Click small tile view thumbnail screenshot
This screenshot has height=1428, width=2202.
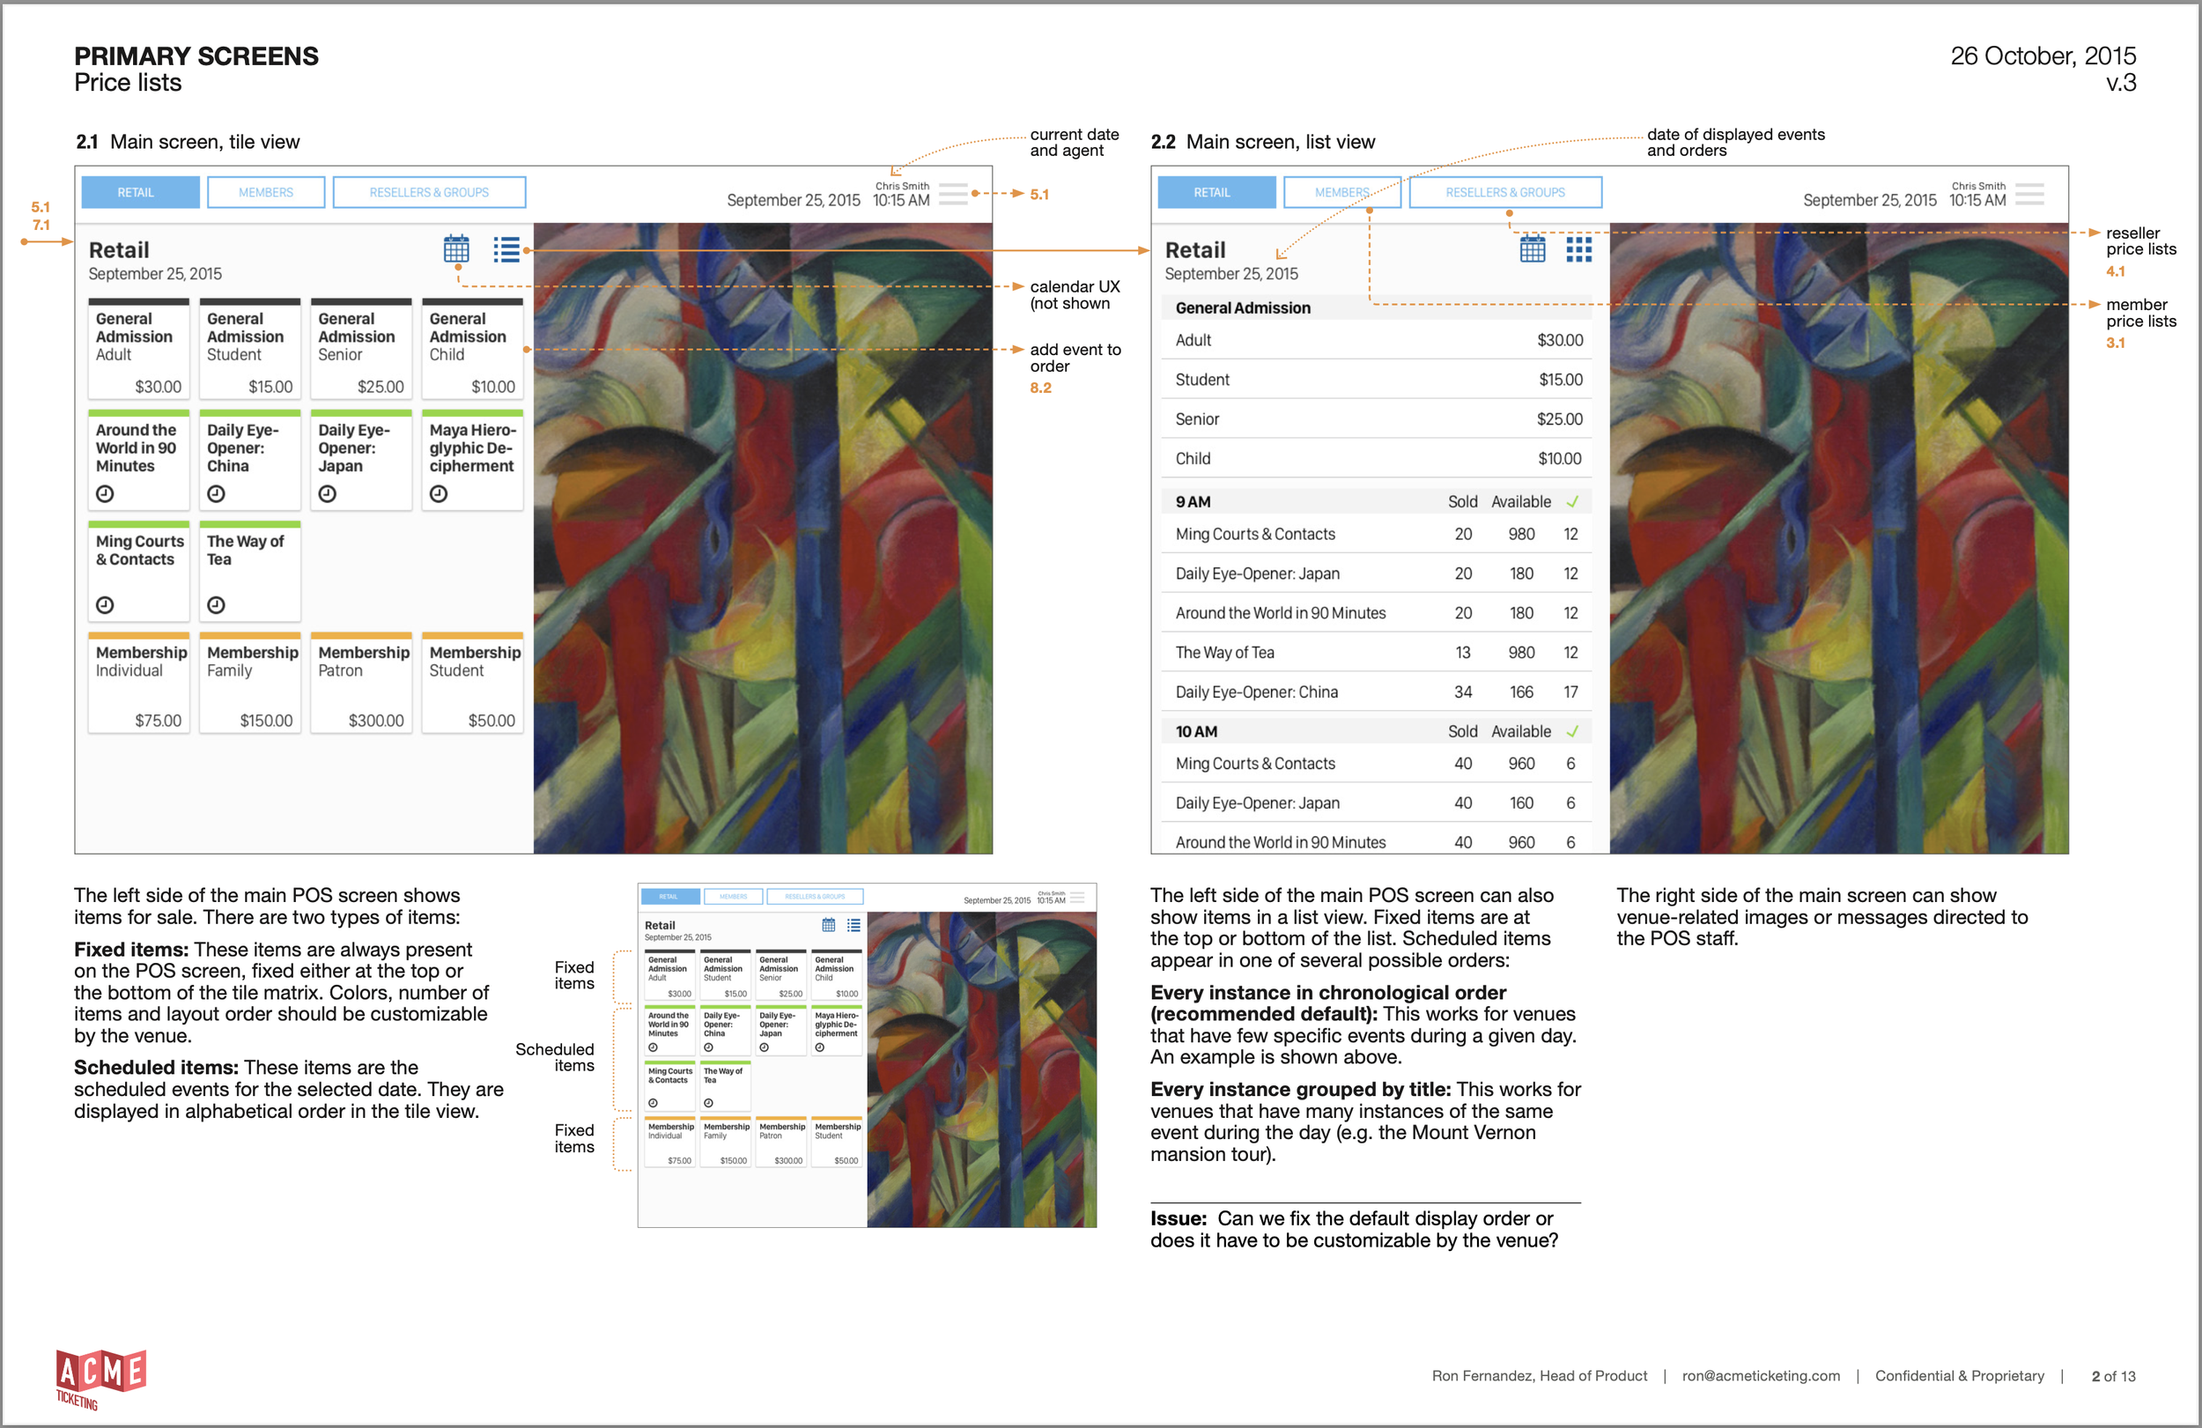pyautogui.click(x=866, y=1055)
